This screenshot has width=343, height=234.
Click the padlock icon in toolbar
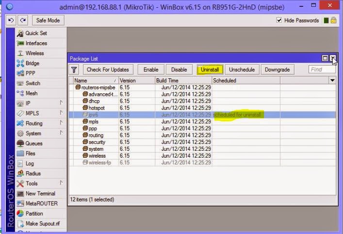pyautogui.click(x=333, y=20)
